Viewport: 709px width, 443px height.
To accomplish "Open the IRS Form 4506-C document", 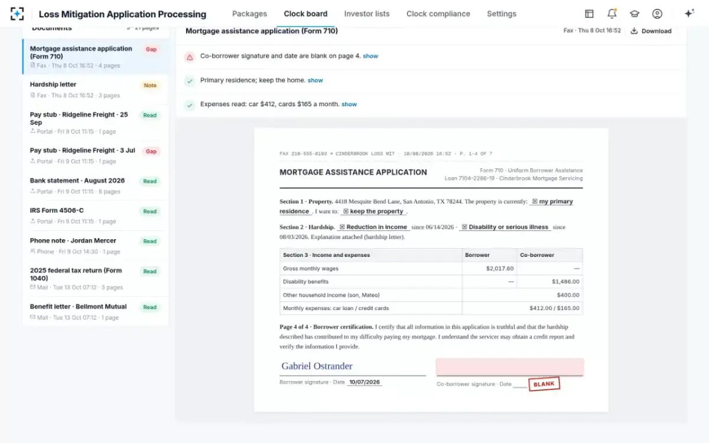I will (96, 216).
